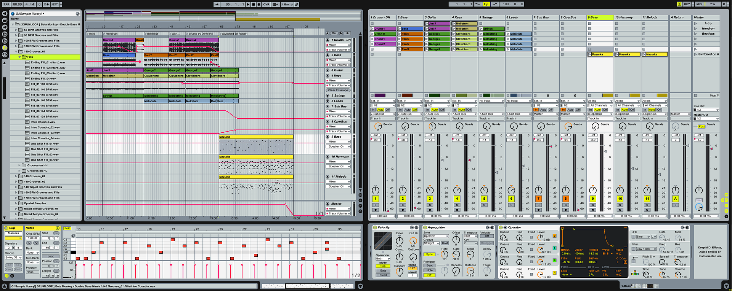
Task: Select the 9 Bass track header
Action: 600,17
